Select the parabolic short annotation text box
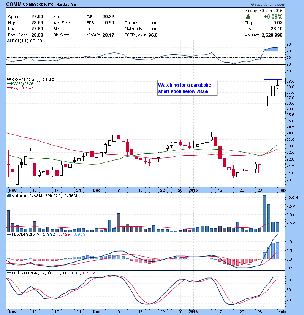Viewport: 304px width, 315px height. tap(187, 88)
